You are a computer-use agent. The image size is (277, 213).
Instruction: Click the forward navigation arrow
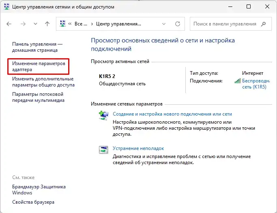click(x=23, y=24)
